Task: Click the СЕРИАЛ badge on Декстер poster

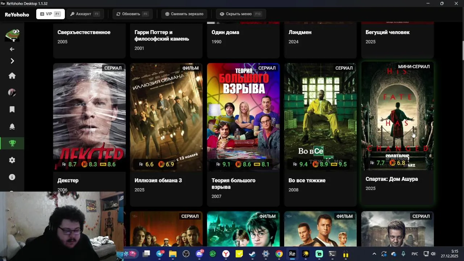Action: [x=113, y=68]
